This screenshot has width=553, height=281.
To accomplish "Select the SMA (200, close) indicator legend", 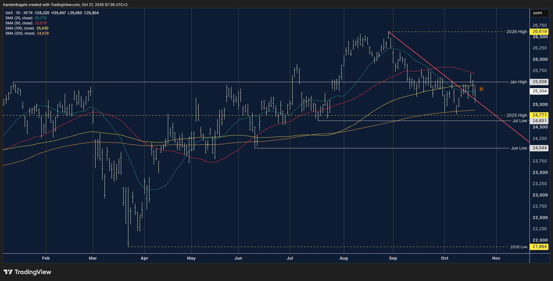I will [x=20, y=33].
